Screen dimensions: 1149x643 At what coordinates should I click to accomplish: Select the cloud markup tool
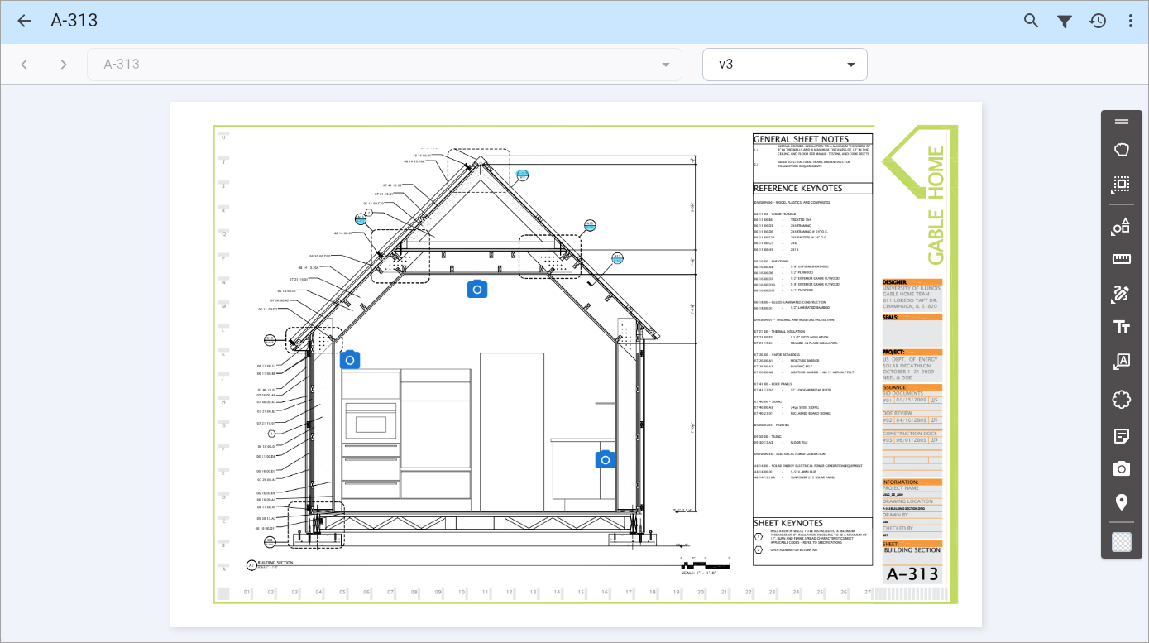1122,400
